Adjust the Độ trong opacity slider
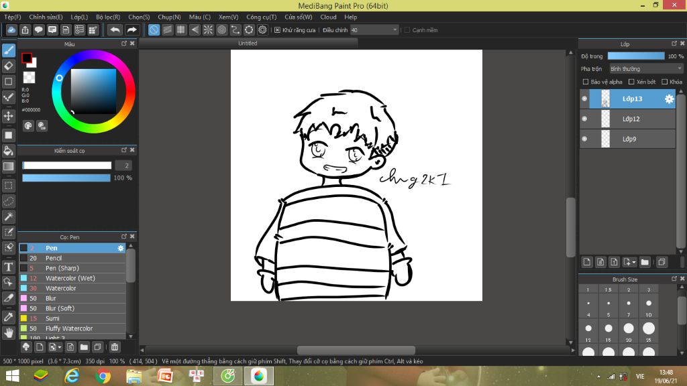The image size is (687, 386). (x=636, y=56)
